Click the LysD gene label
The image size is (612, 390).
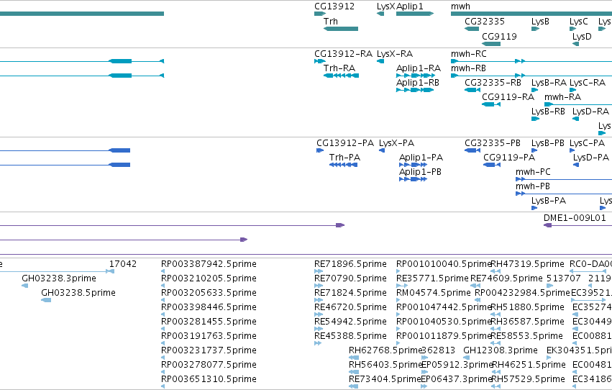(x=582, y=37)
